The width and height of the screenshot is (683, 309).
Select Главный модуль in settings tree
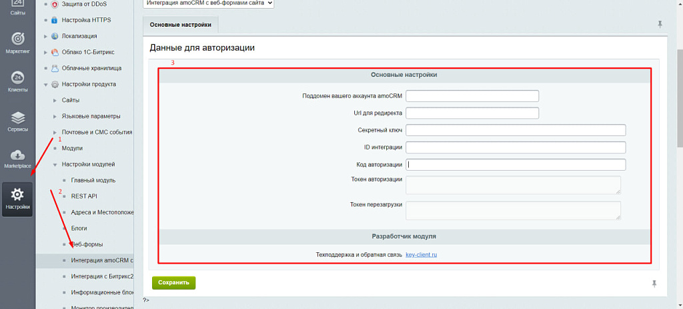click(93, 180)
